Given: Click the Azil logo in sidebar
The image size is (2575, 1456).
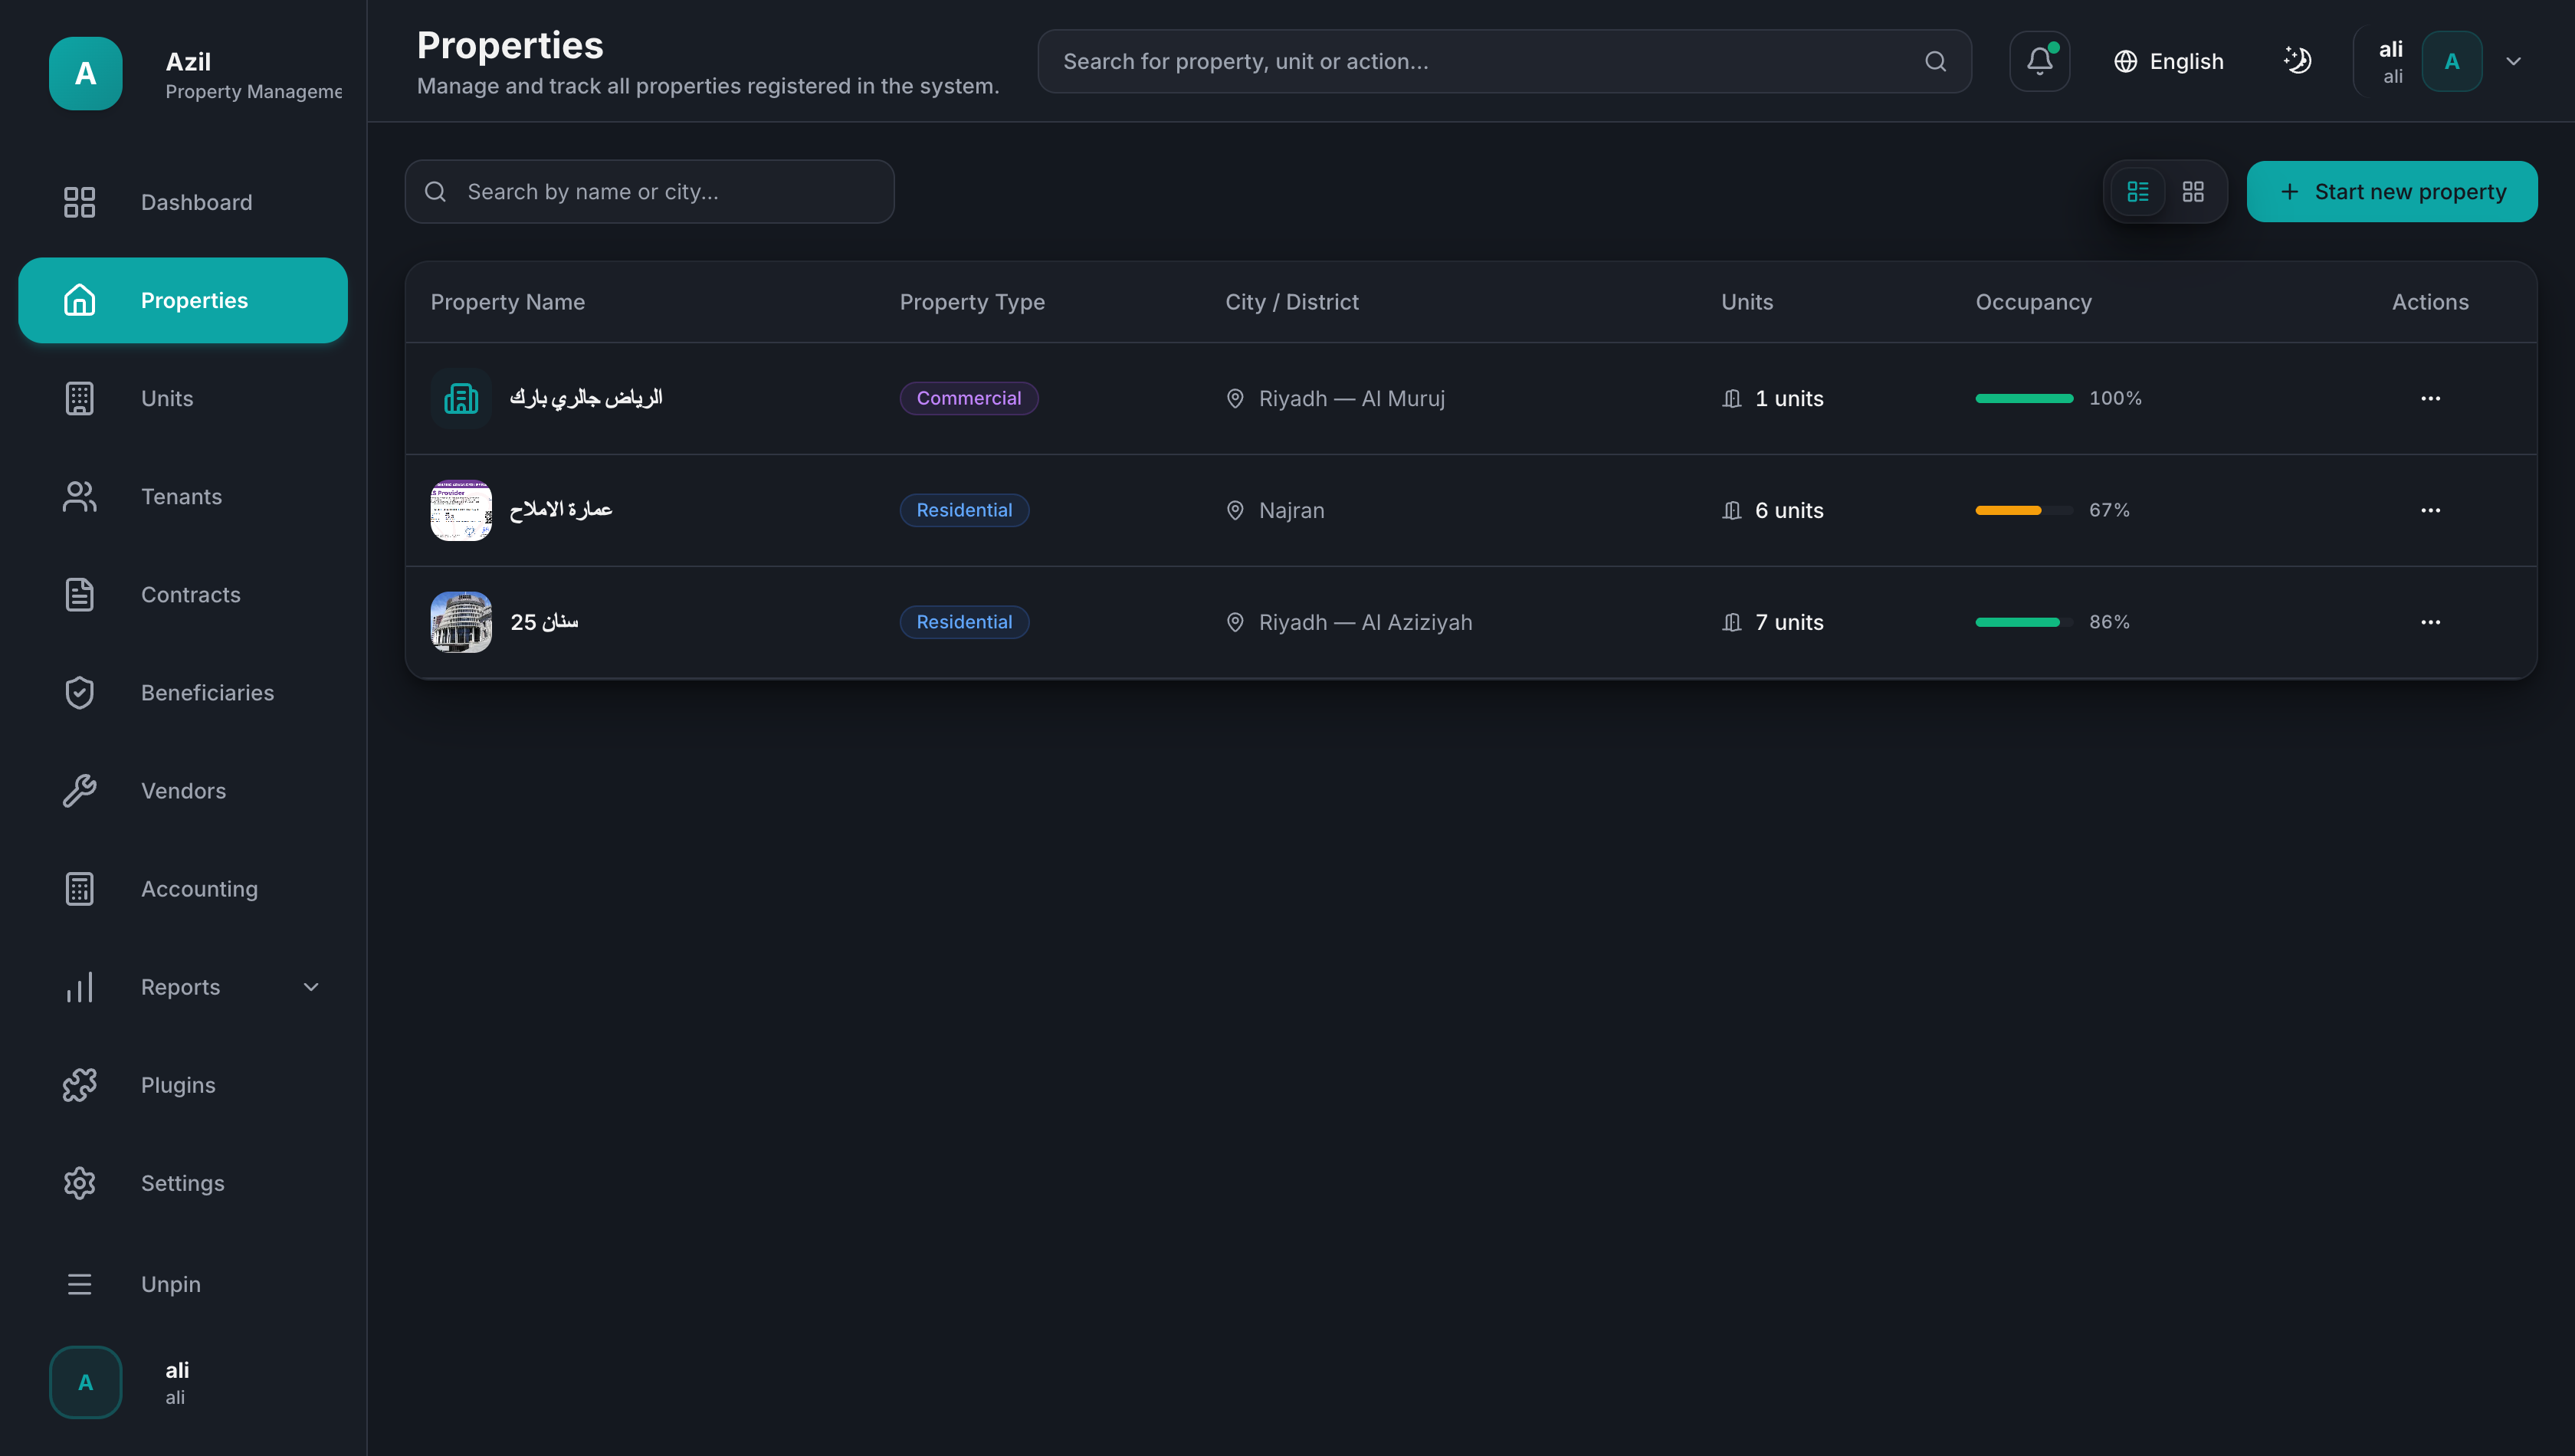Looking at the screenshot, I should (86, 73).
